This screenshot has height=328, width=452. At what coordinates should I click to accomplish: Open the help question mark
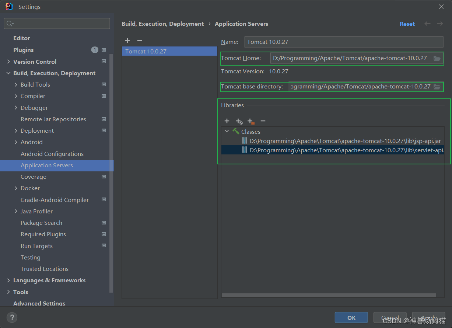[x=12, y=317]
